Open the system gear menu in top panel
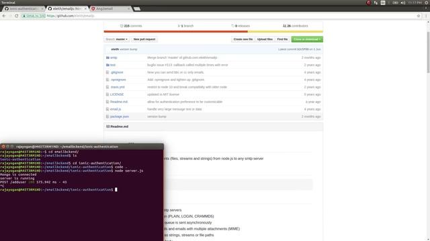The width and height of the screenshot is (430, 241). 426,3
